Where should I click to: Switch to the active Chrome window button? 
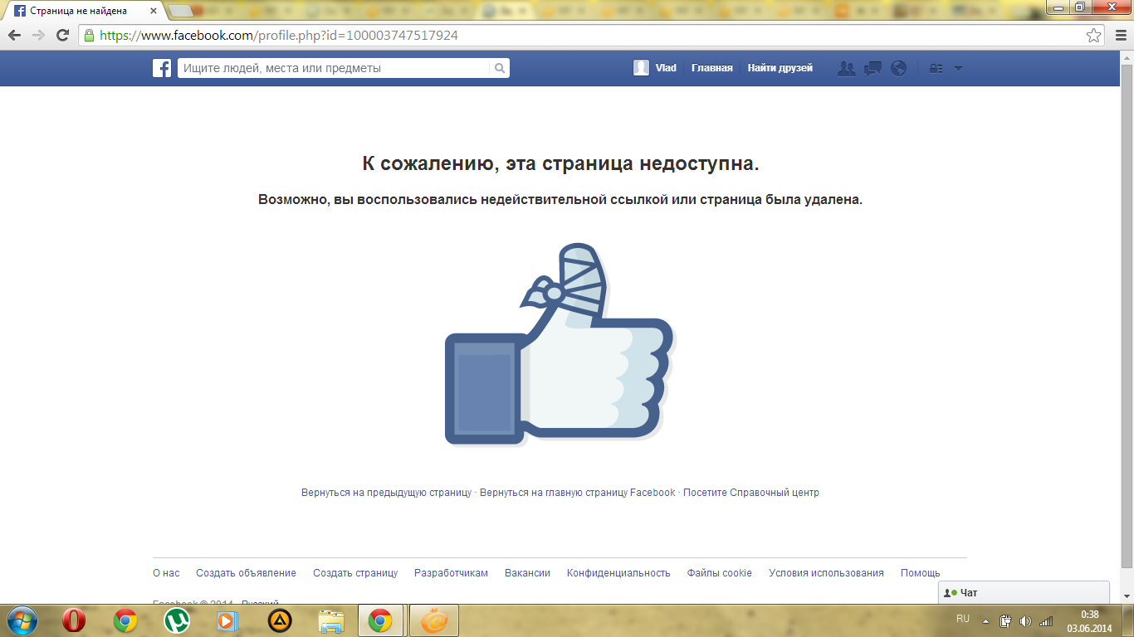[x=381, y=620]
